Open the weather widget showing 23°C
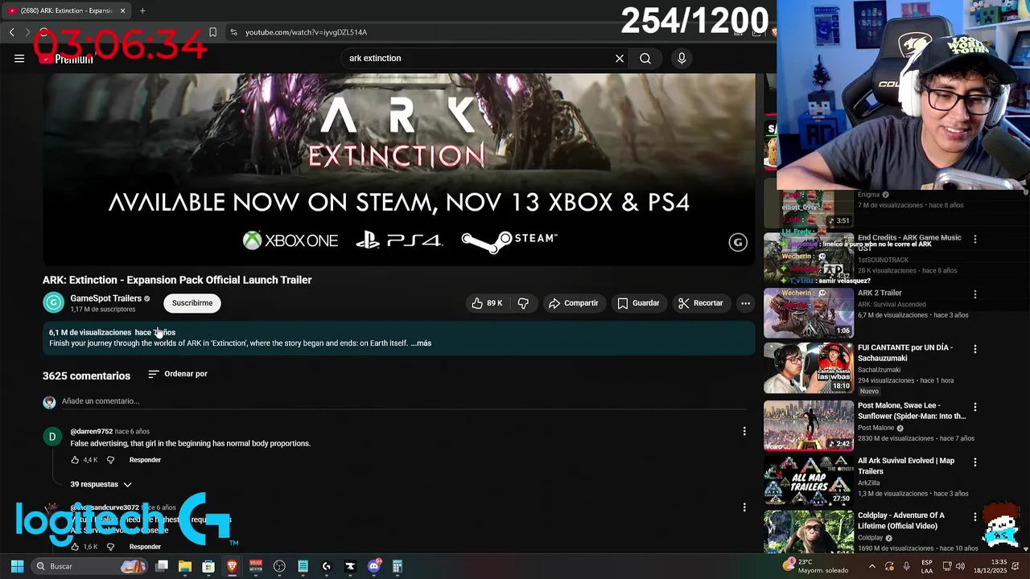Viewport: 1030px width, 579px height. [817, 566]
